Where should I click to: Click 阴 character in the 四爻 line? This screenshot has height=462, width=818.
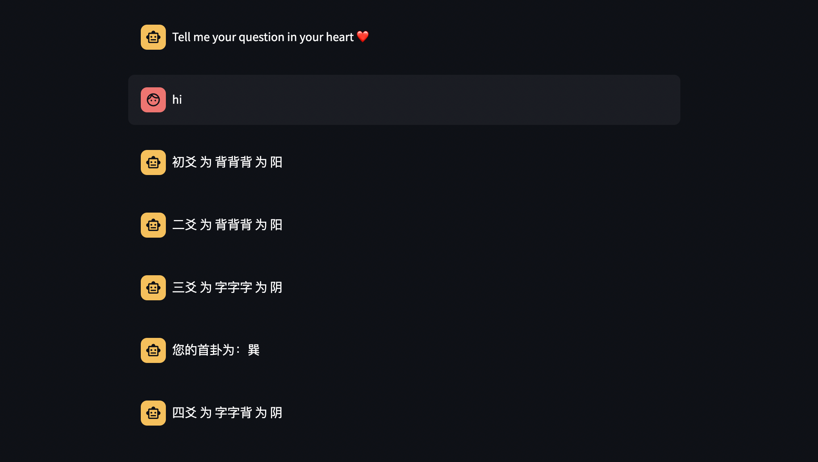(x=276, y=413)
